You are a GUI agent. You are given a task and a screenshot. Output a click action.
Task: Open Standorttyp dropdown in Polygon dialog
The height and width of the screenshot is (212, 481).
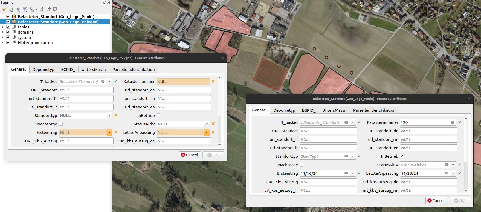pyautogui.click(x=109, y=116)
